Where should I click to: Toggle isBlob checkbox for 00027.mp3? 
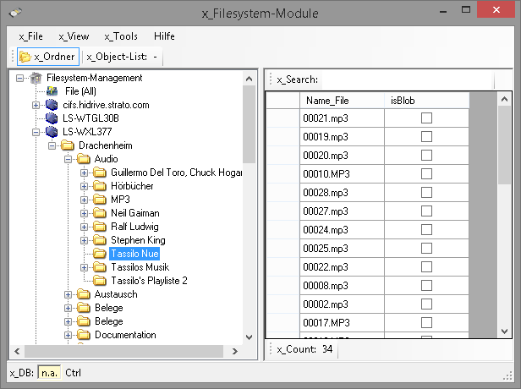(x=426, y=211)
